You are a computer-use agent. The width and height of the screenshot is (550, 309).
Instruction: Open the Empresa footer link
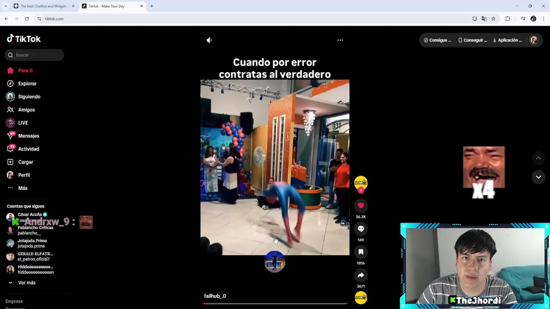coord(14,301)
